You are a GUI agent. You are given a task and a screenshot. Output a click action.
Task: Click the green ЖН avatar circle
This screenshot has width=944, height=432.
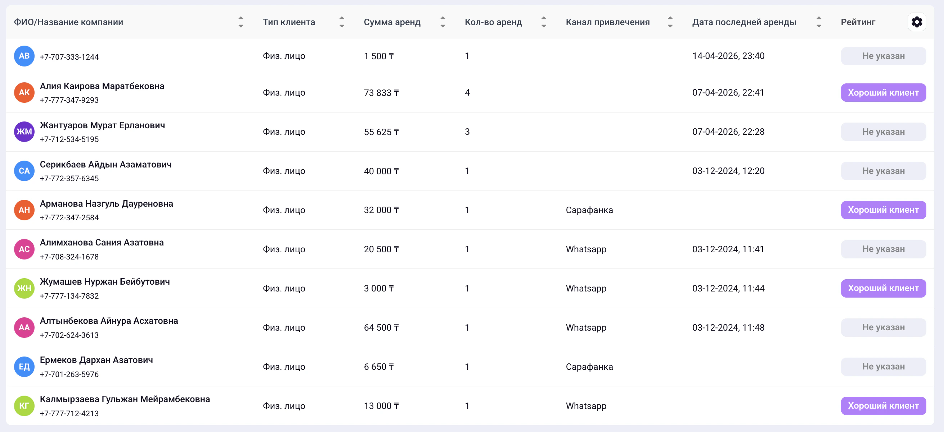[24, 288]
